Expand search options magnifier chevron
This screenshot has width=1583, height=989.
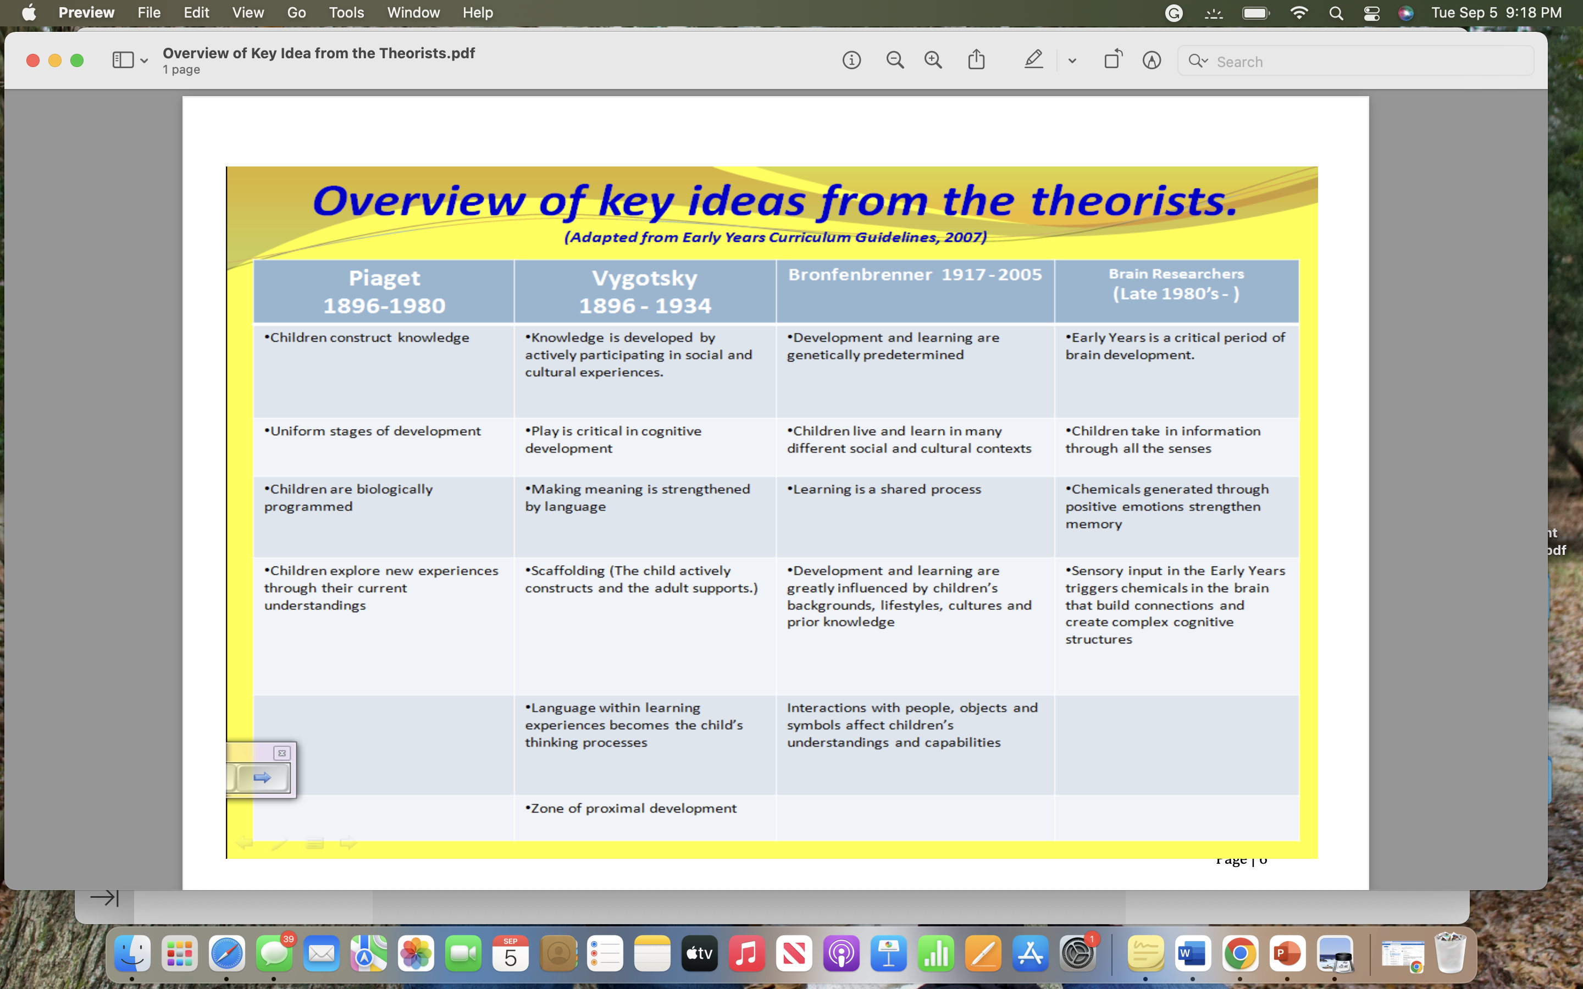tap(1198, 61)
